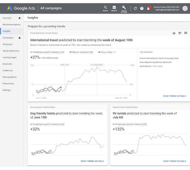Click the Dog friendly hotels trend chart
The image size is (190, 170).
[x=68, y=144]
